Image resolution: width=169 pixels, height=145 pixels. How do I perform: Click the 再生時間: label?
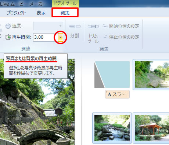pos(22,37)
